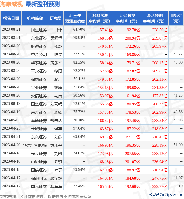Click the 2024预测净利润 column header
The image size is (184, 199).
pyautogui.click(x=127, y=18)
